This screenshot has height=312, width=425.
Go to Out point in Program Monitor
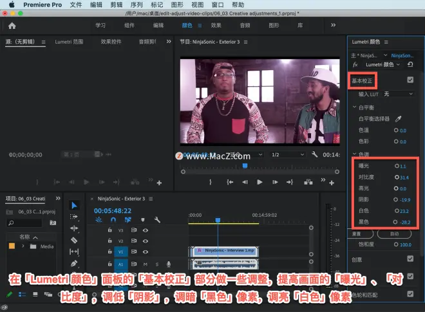(x=290, y=182)
